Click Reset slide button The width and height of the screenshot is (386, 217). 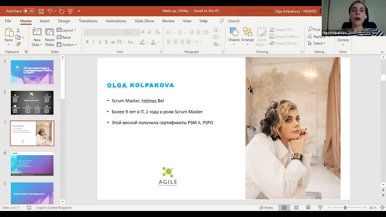coord(64,37)
